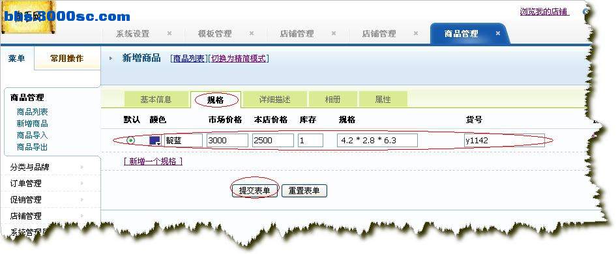Close the 模板管理 tab with its ×
The width and height of the screenshot is (616, 254).
(252, 34)
